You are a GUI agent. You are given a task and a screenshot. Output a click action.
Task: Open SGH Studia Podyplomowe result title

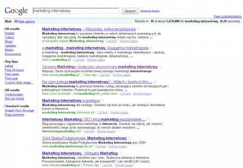[x=84, y=138]
